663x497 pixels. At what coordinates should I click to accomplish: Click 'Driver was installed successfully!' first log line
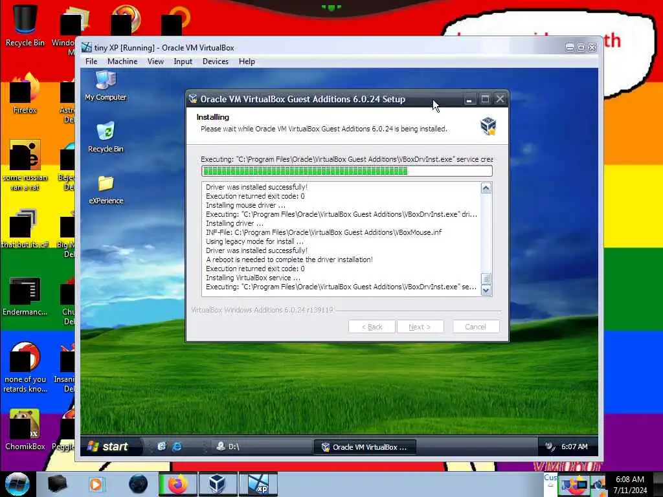point(256,187)
